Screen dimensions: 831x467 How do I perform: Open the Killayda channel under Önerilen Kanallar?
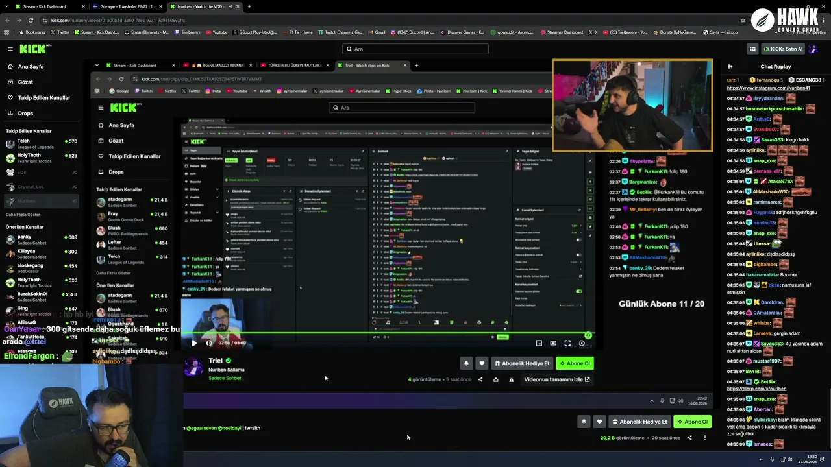tap(42, 254)
